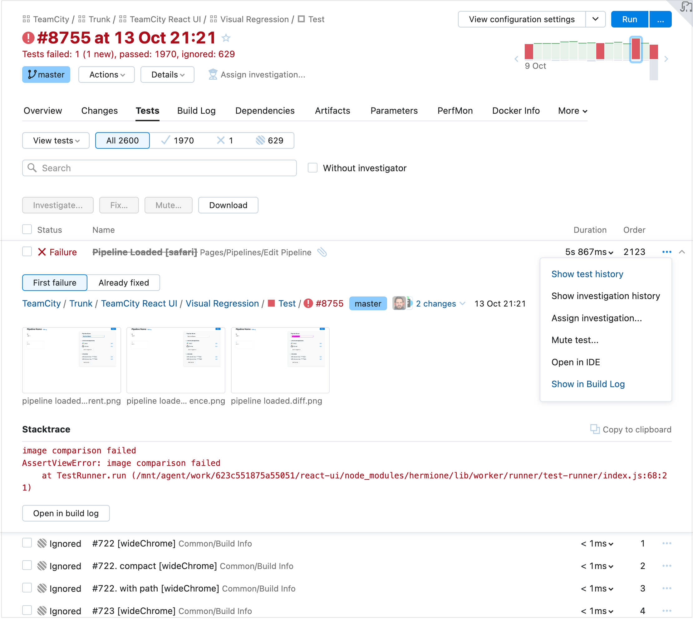
Task: Switch to the Build Log tab
Action: coord(196,111)
